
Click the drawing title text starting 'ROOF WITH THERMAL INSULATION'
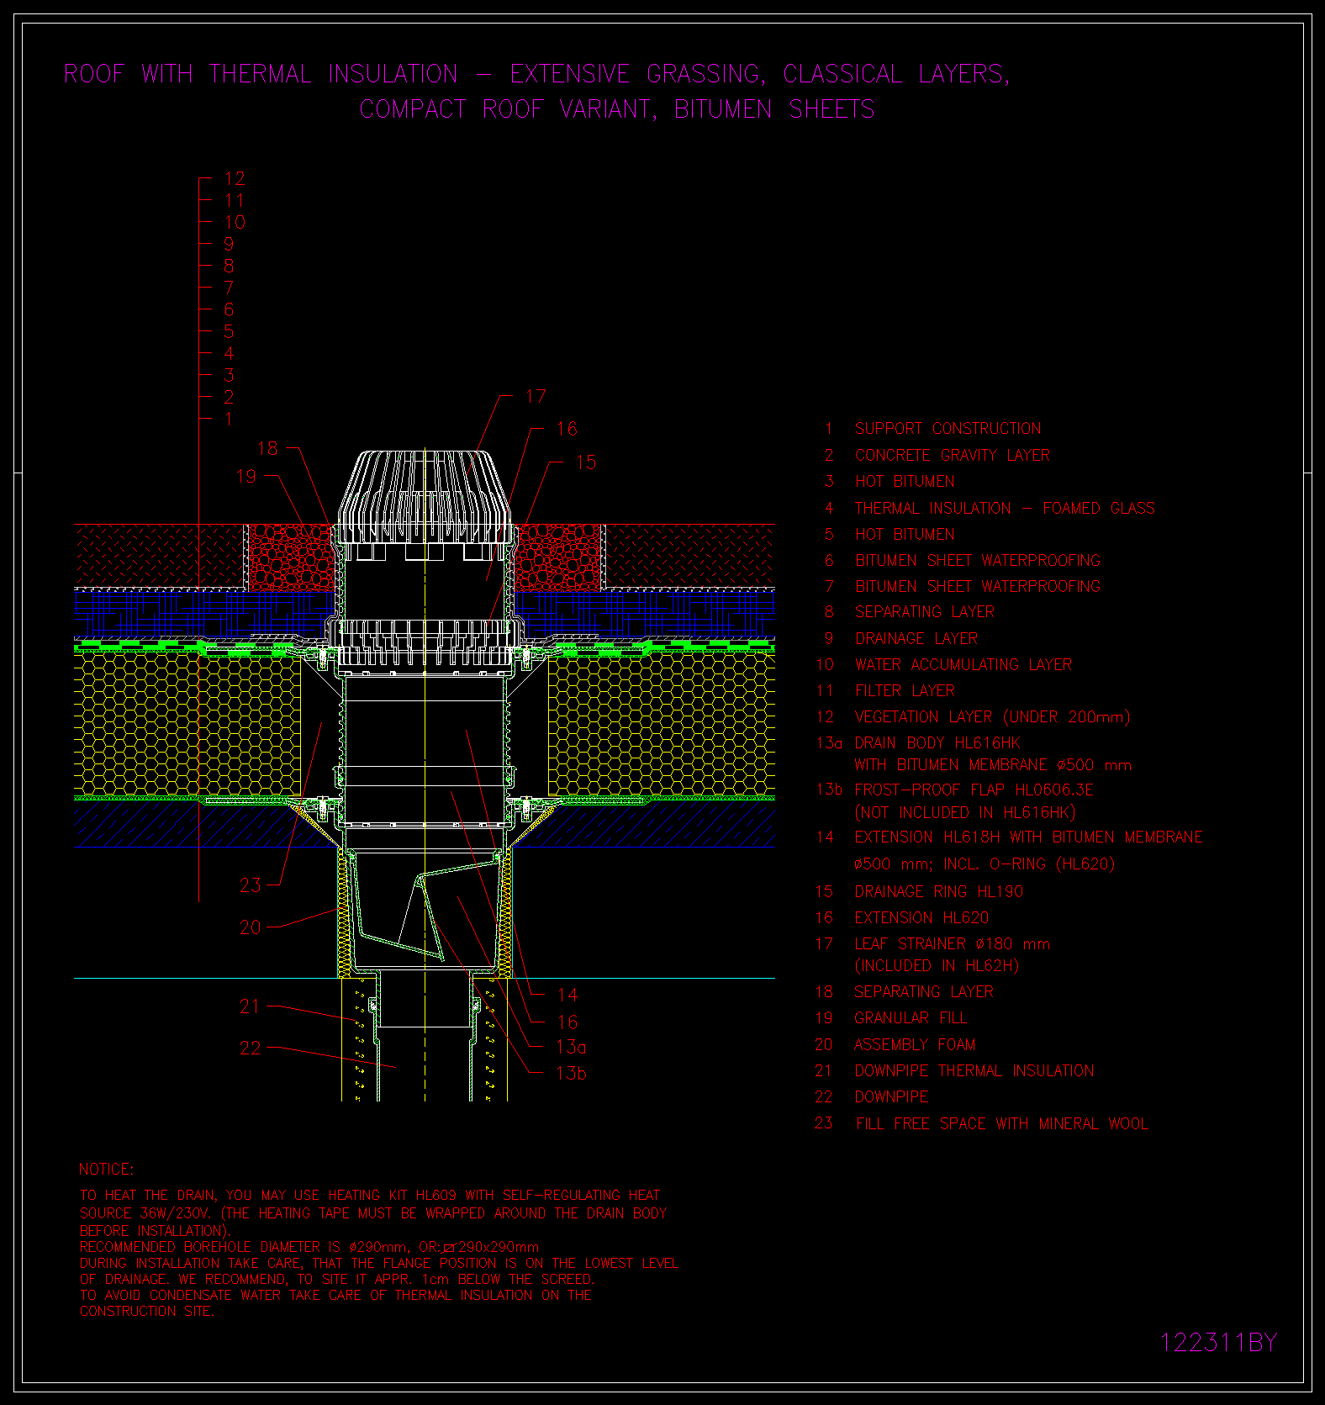click(536, 74)
